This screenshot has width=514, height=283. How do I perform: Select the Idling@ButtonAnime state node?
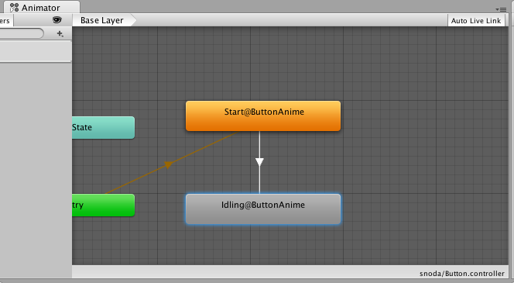coord(263,209)
